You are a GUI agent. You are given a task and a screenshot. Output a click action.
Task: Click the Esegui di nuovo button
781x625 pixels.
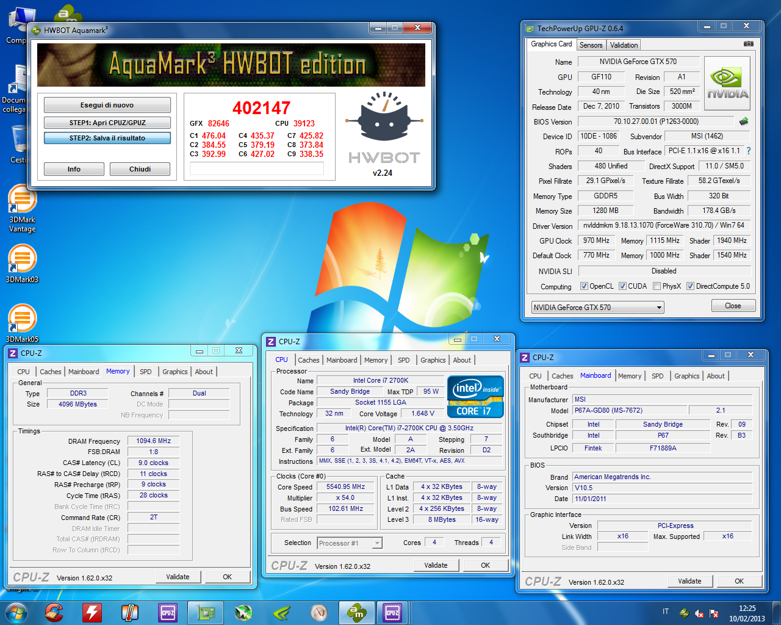(x=107, y=105)
